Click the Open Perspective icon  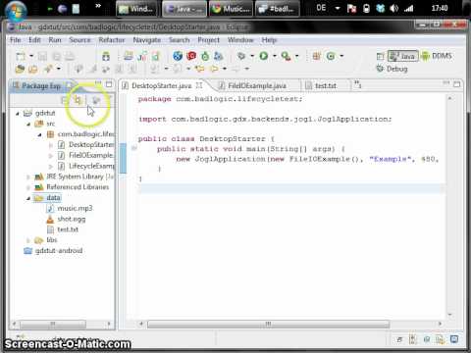[380, 56]
